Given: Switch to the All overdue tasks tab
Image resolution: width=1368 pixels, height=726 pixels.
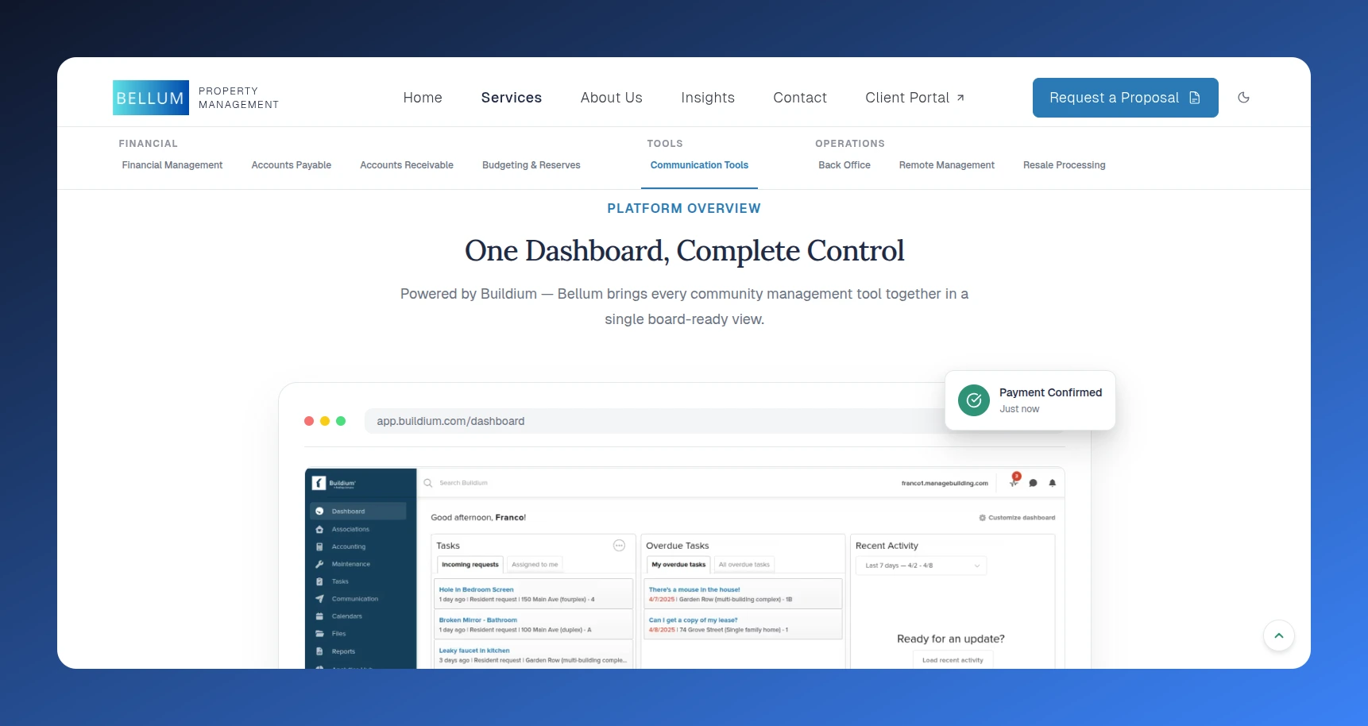Looking at the screenshot, I should coord(744,565).
